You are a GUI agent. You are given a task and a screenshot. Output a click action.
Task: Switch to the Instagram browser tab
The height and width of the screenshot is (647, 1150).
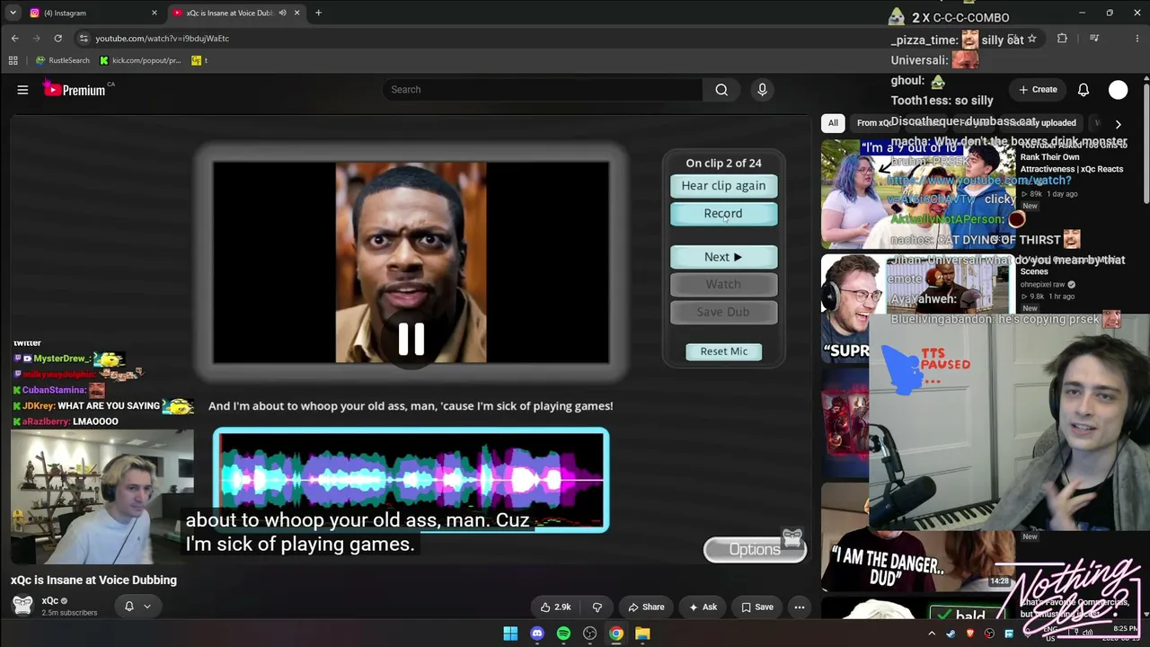tap(93, 13)
